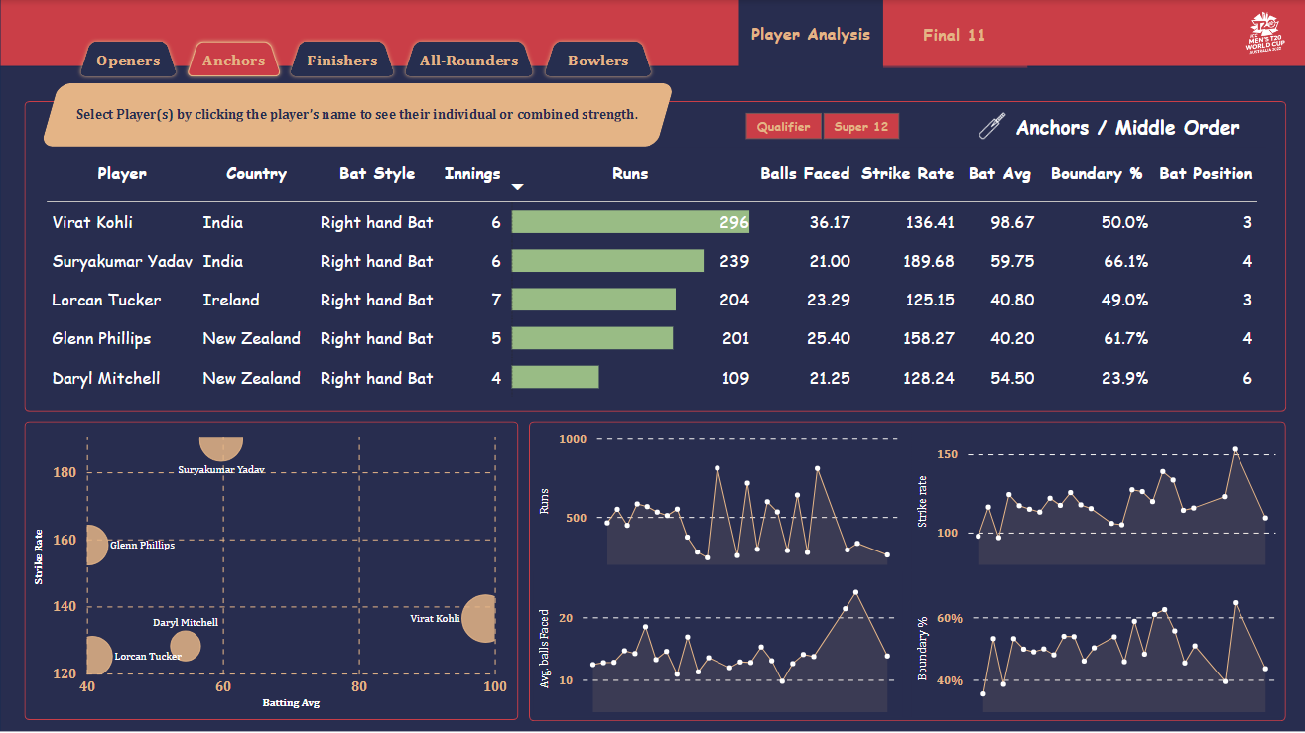
Task: Click Virat Kohli's green runs bar
Action: [x=629, y=222]
